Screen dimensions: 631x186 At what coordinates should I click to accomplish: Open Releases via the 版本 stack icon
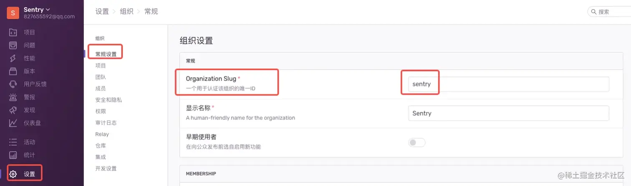pos(13,71)
